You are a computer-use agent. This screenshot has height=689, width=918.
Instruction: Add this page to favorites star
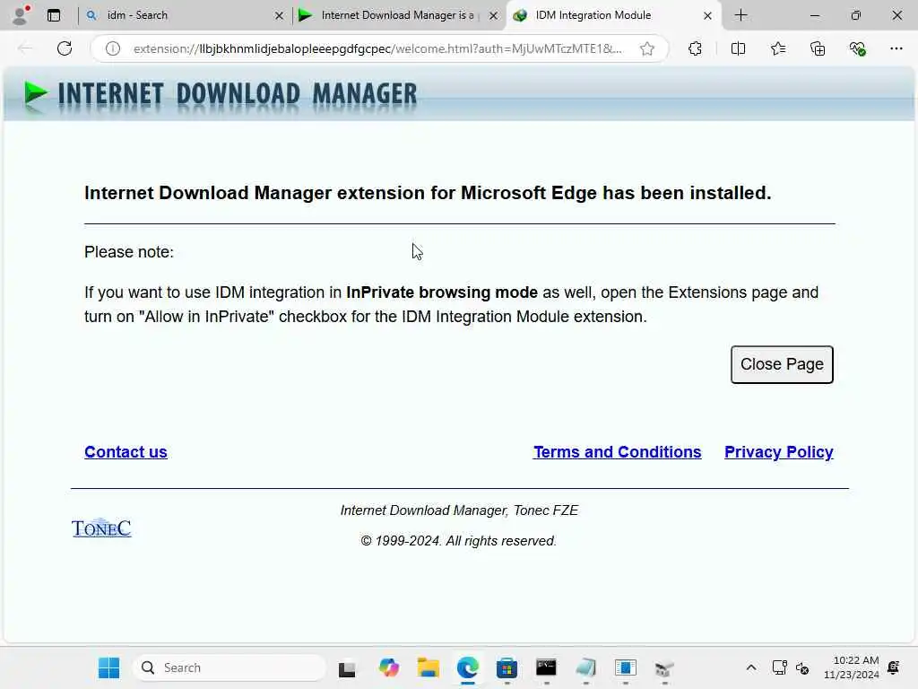(647, 48)
